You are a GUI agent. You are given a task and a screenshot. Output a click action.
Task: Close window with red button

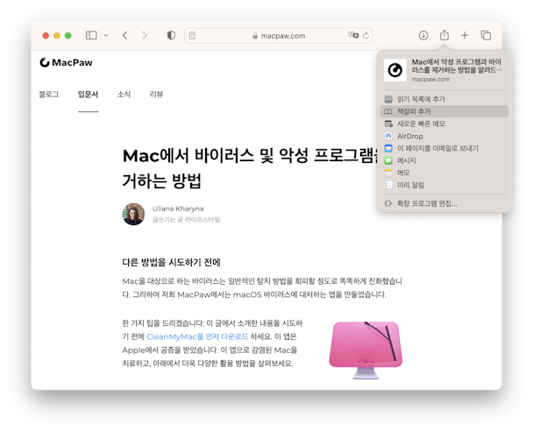tap(46, 36)
